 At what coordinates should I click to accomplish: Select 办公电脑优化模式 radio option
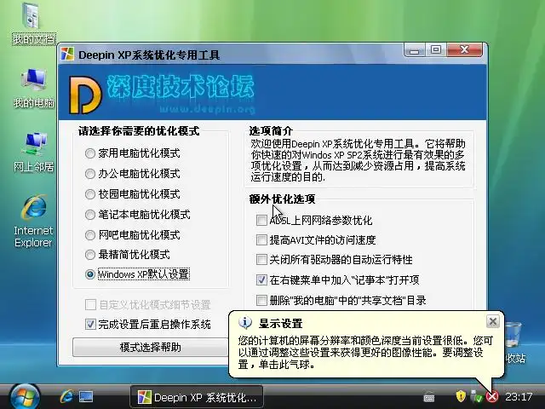tap(133, 174)
